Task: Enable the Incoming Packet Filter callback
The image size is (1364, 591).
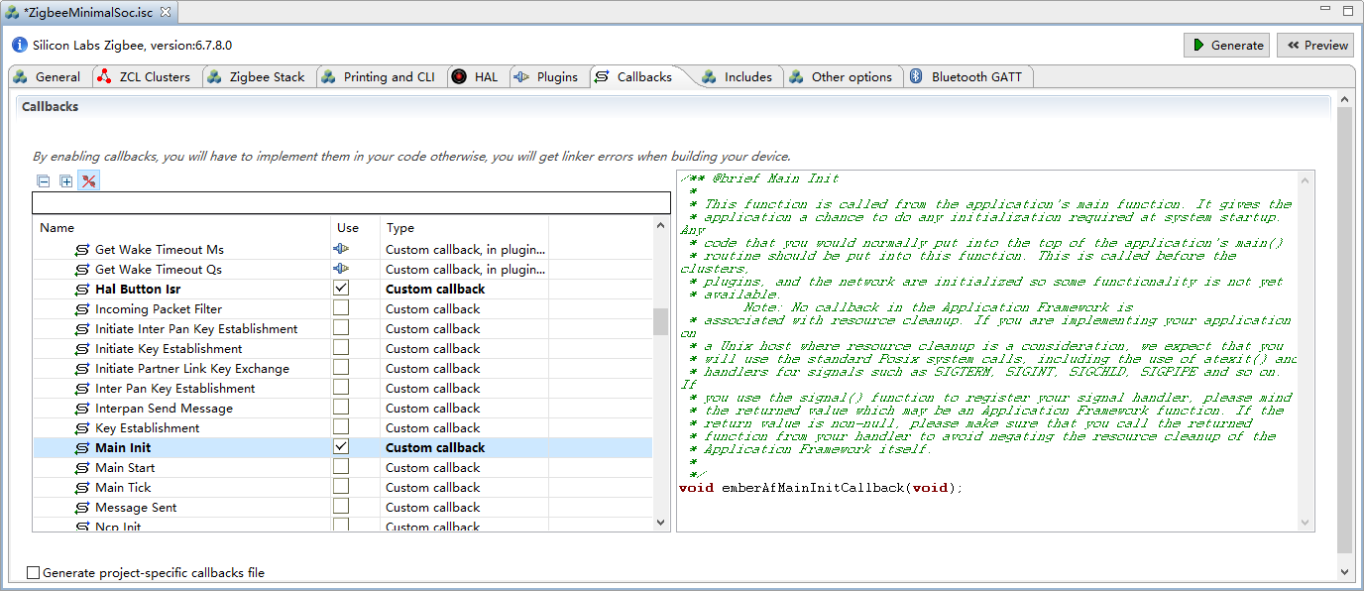Action: (341, 308)
